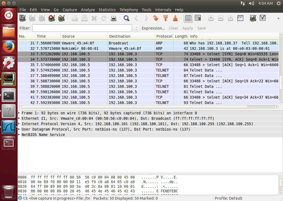
Task: Click the expert info status bar indicator
Action: click(x=20, y=198)
